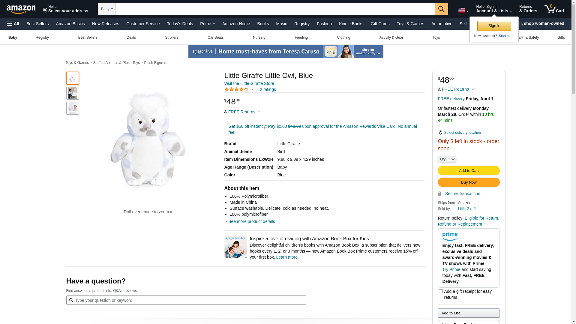Expand the return policy details chevron

486,224
